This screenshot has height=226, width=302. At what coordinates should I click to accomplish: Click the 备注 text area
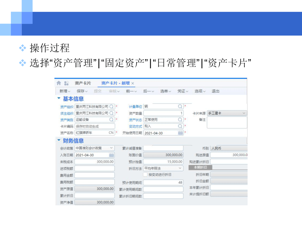(227, 122)
